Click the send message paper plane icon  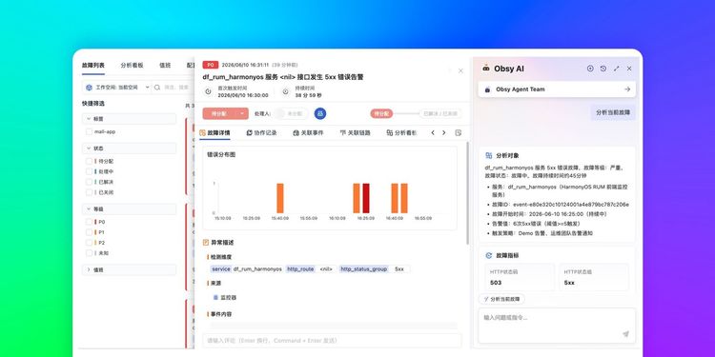[x=625, y=334]
